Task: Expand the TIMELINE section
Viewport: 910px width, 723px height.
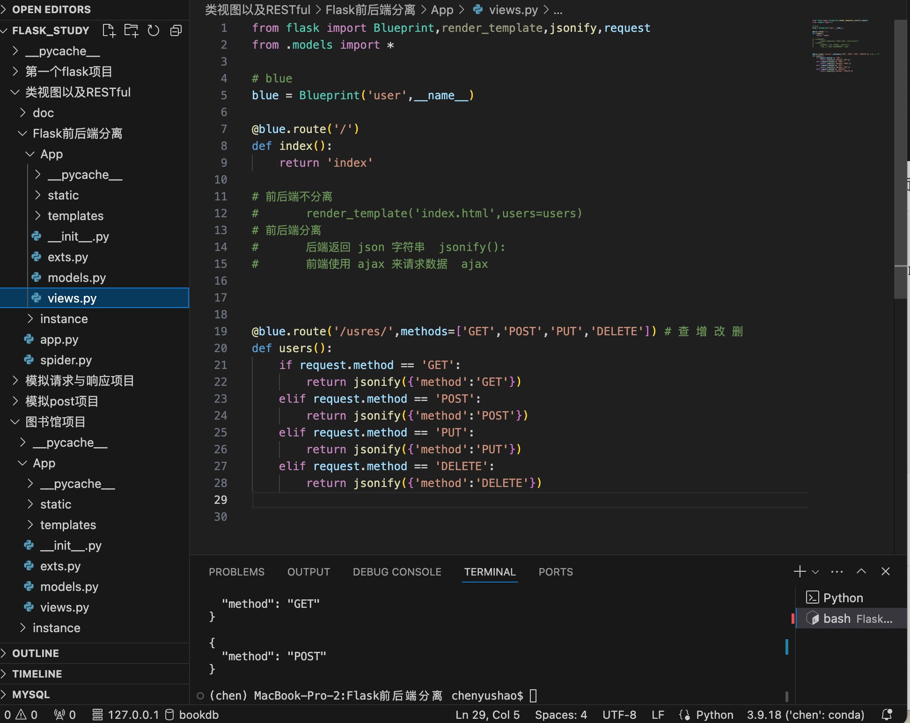Action: [x=95, y=674]
